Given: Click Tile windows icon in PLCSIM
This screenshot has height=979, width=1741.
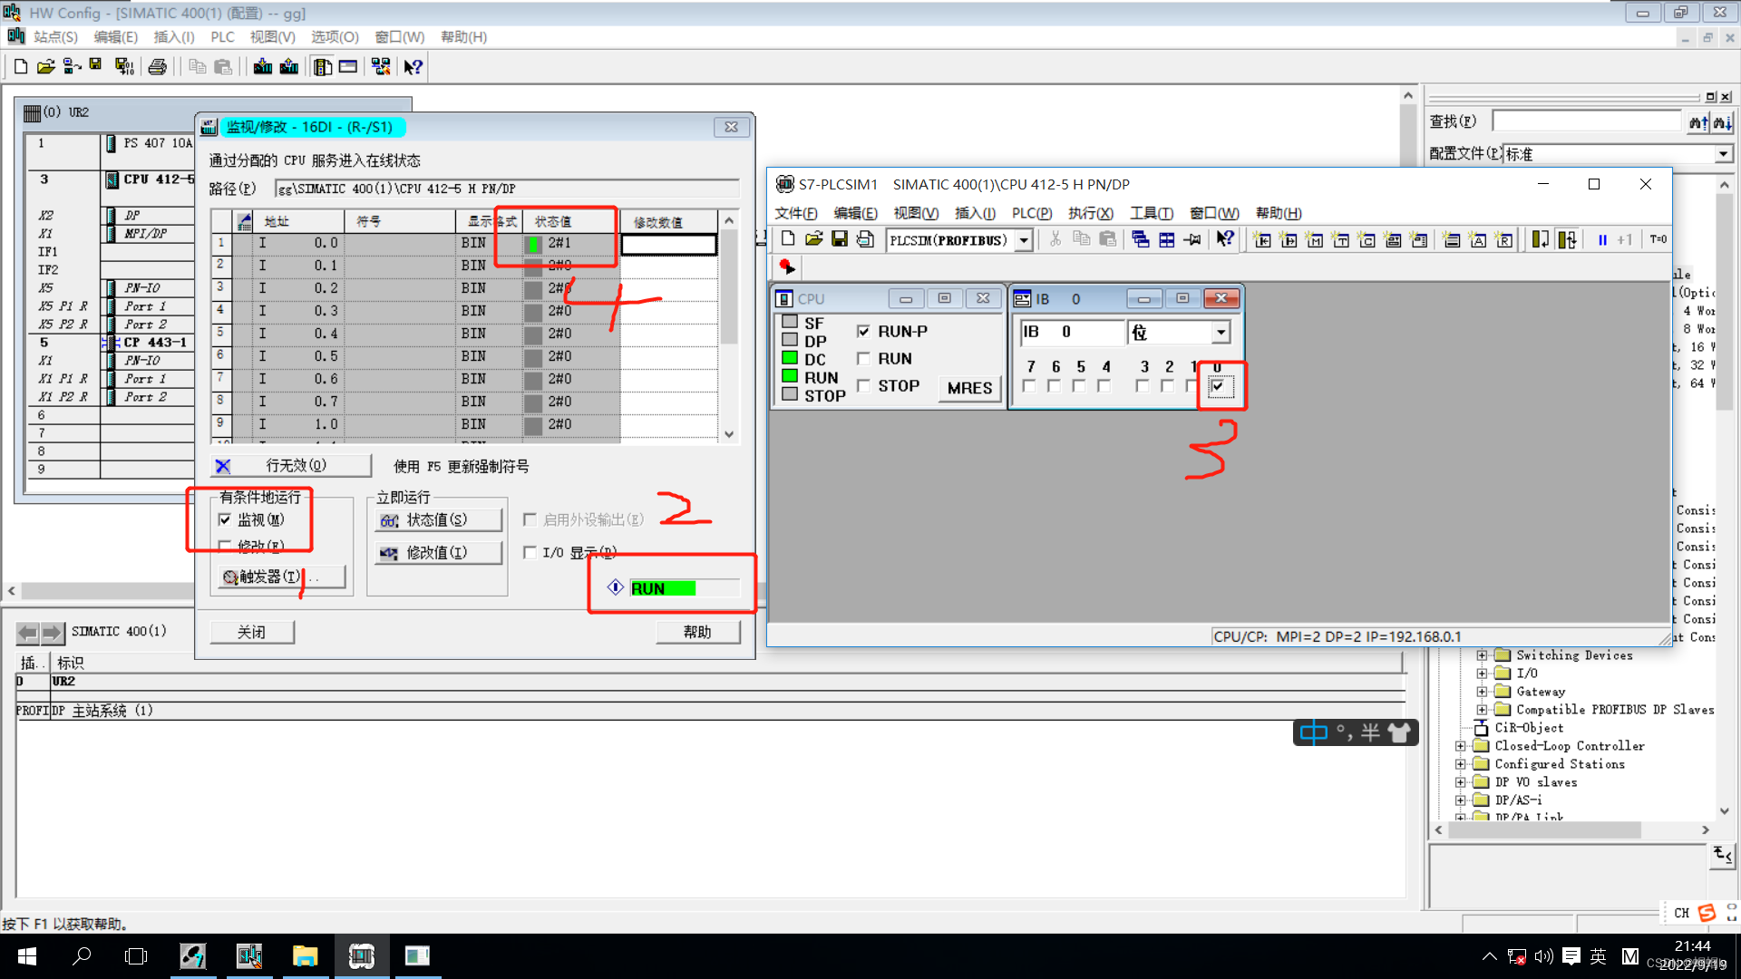Looking at the screenshot, I should (x=1167, y=239).
